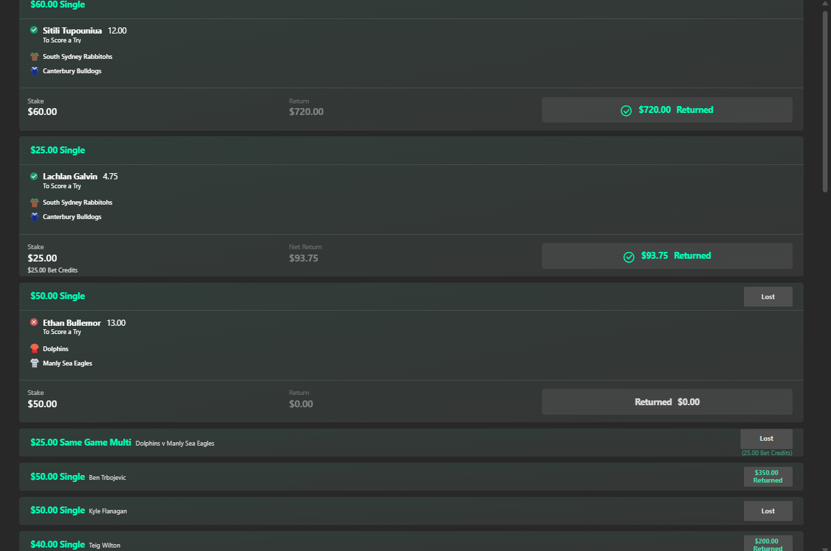Click the $350.00 Returned badge for Ben Trbojevic

click(768, 476)
